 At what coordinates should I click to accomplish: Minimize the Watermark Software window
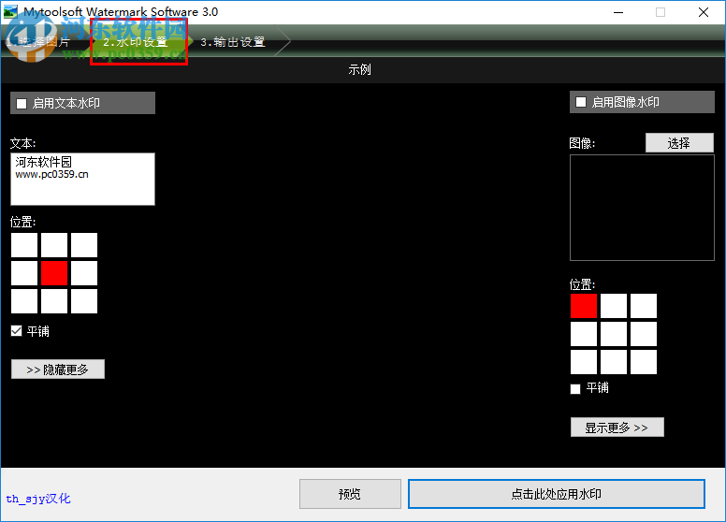point(618,12)
